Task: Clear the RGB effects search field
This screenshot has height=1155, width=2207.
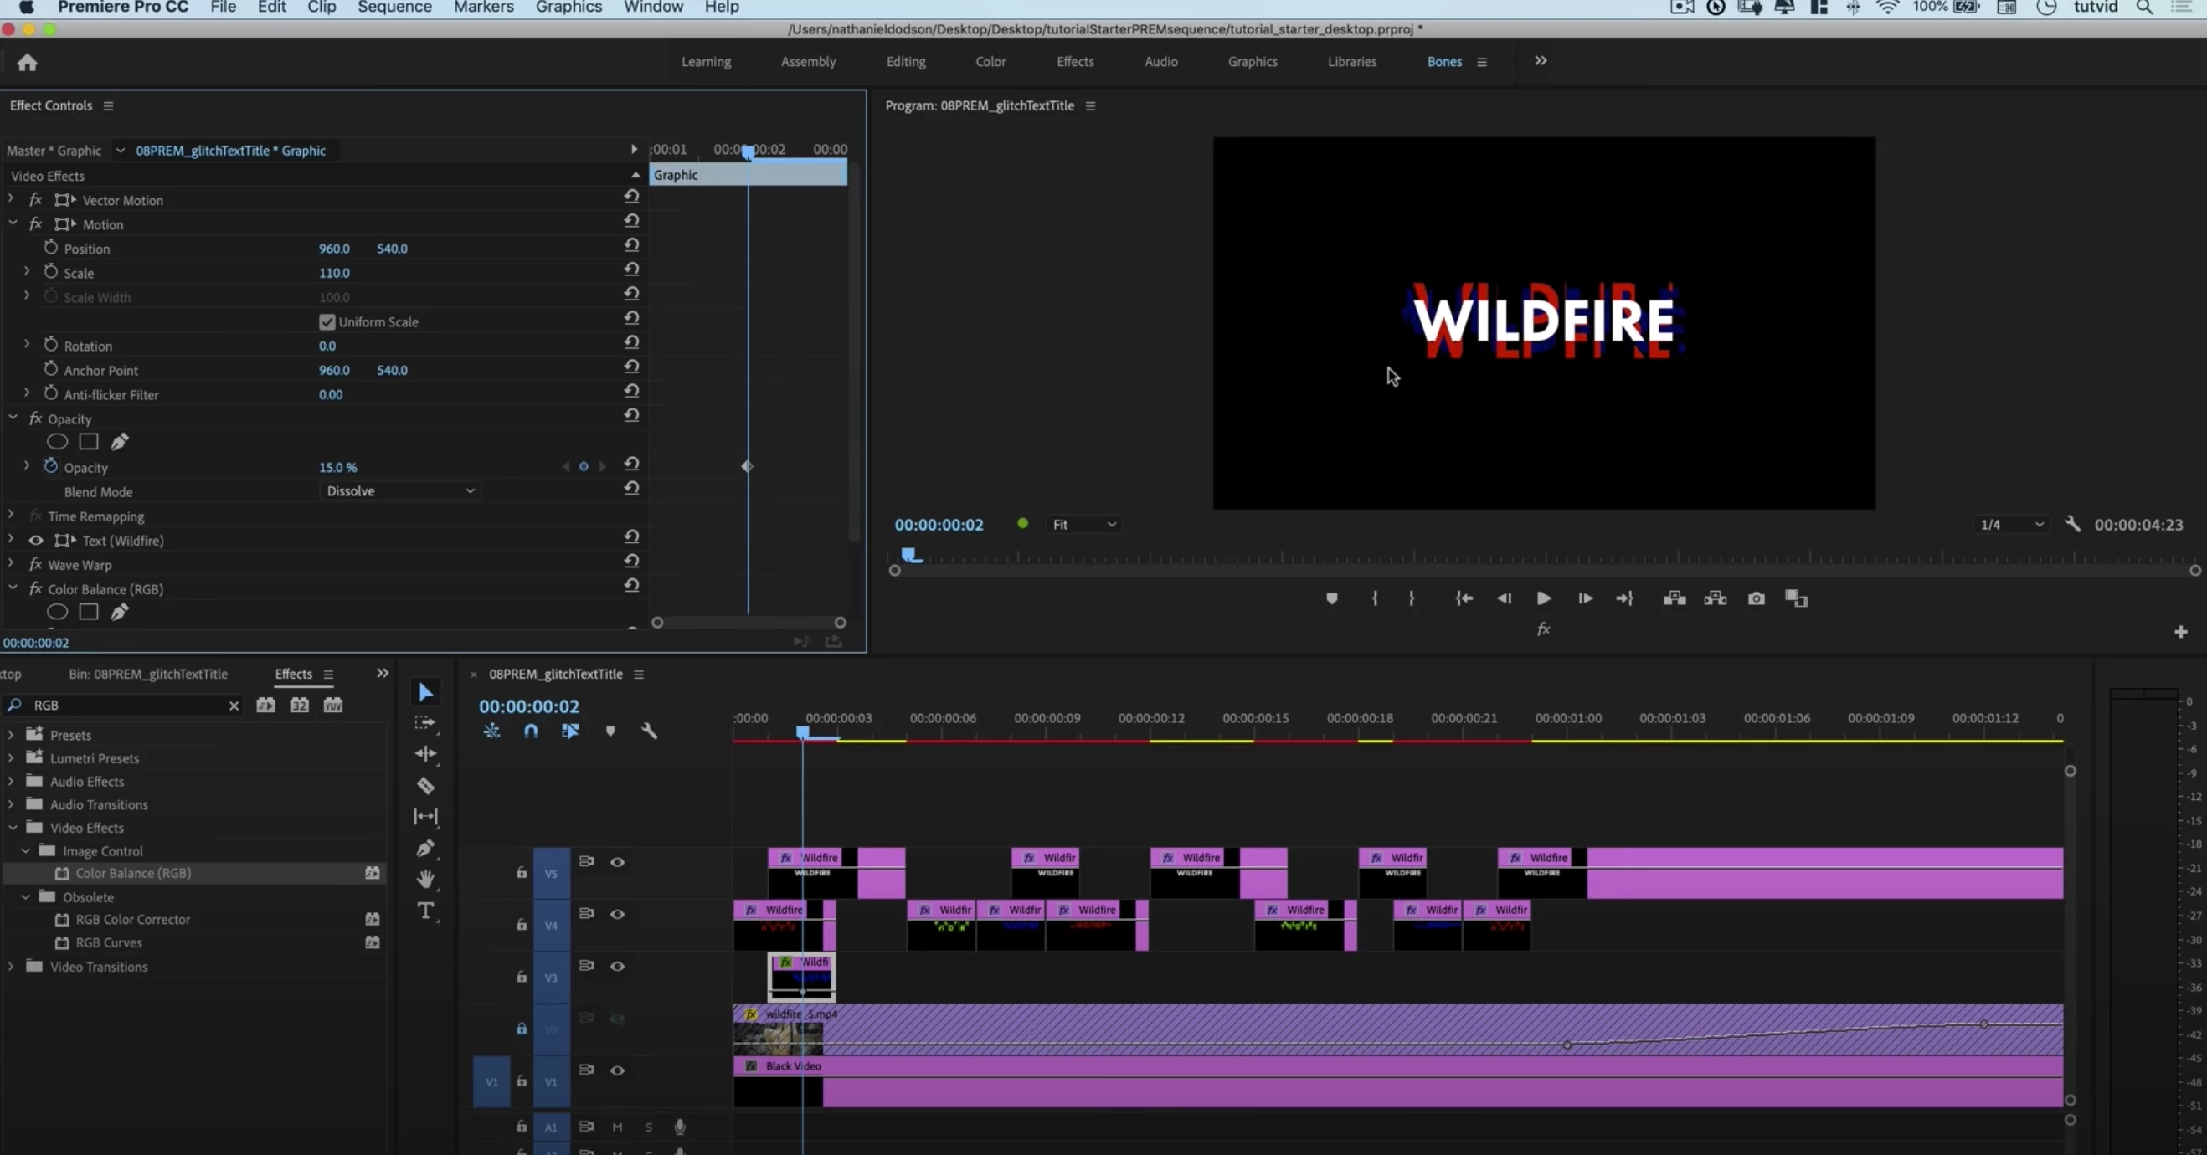Action: (x=233, y=705)
